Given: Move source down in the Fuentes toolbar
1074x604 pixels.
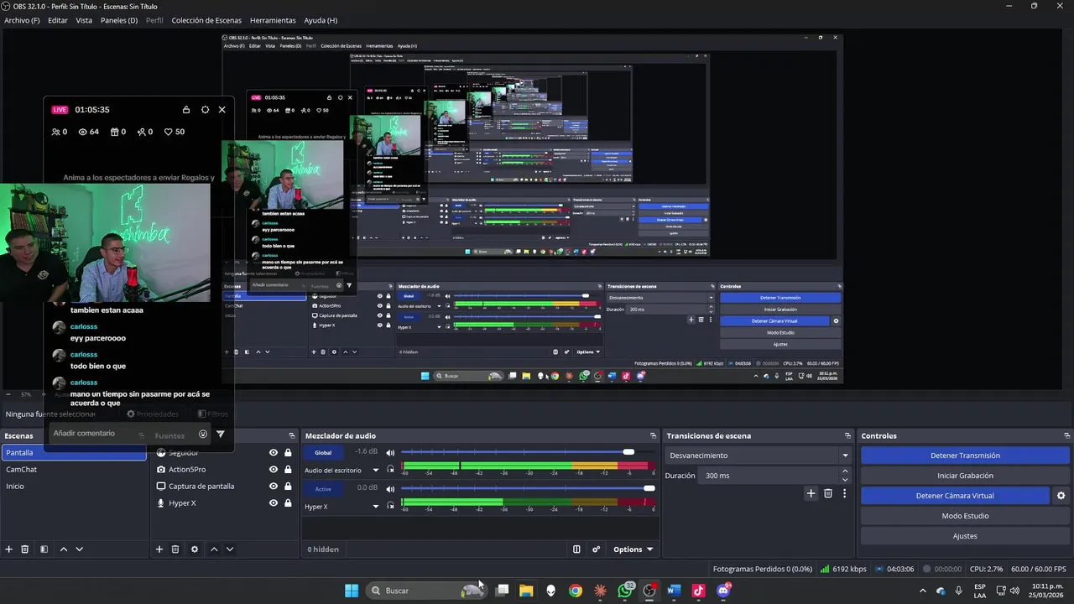Looking at the screenshot, I should point(230,549).
